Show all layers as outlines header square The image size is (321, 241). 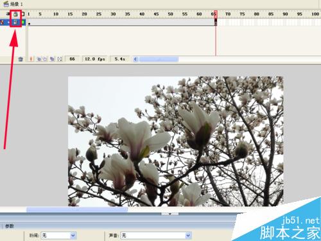[x=23, y=14]
